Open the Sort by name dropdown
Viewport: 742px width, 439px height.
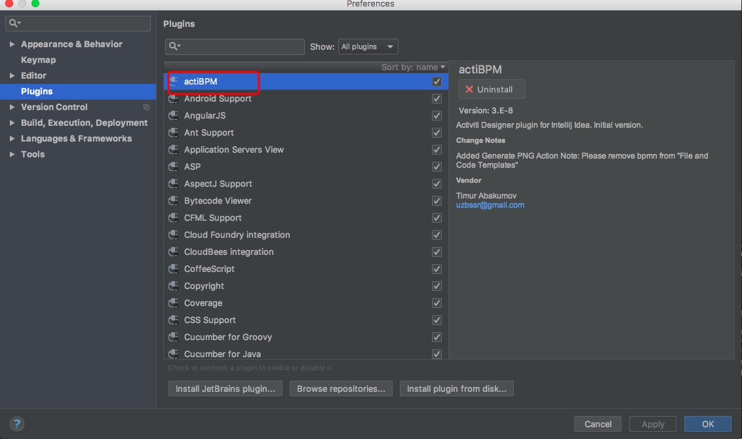tap(413, 67)
